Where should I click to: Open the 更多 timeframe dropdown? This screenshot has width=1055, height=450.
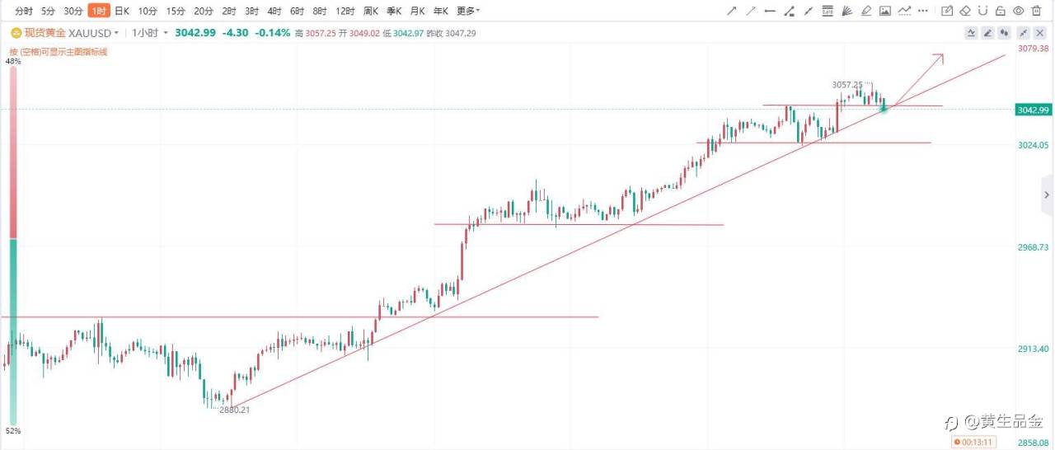coord(468,11)
